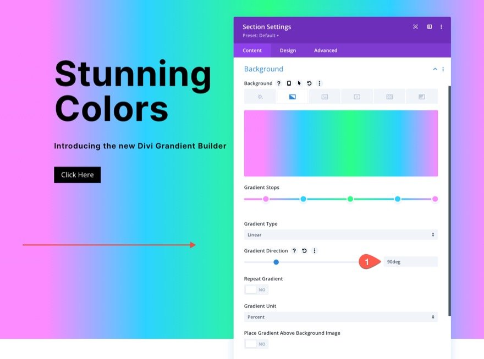The width and height of the screenshot is (484, 359).
Task: Click the Background section heading
Action: (263, 69)
